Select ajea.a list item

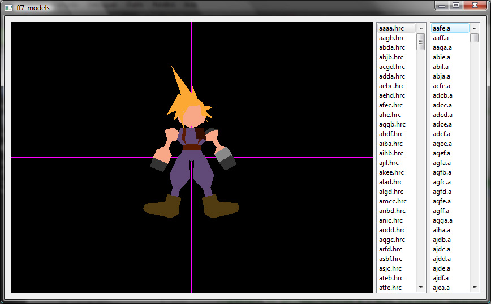tap(450, 288)
